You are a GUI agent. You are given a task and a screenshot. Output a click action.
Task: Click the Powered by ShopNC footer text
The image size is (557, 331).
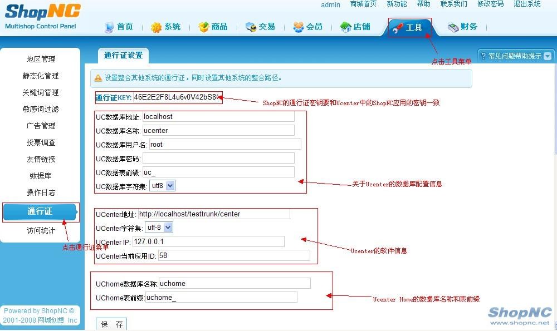click(x=40, y=315)
